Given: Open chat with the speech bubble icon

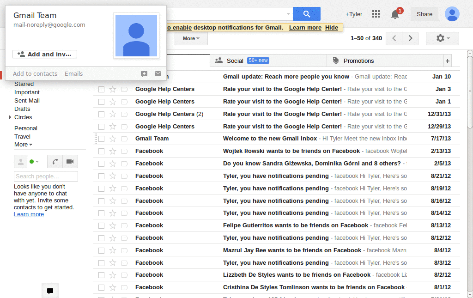Looking at the screenshot, I should tap(50, 291).
